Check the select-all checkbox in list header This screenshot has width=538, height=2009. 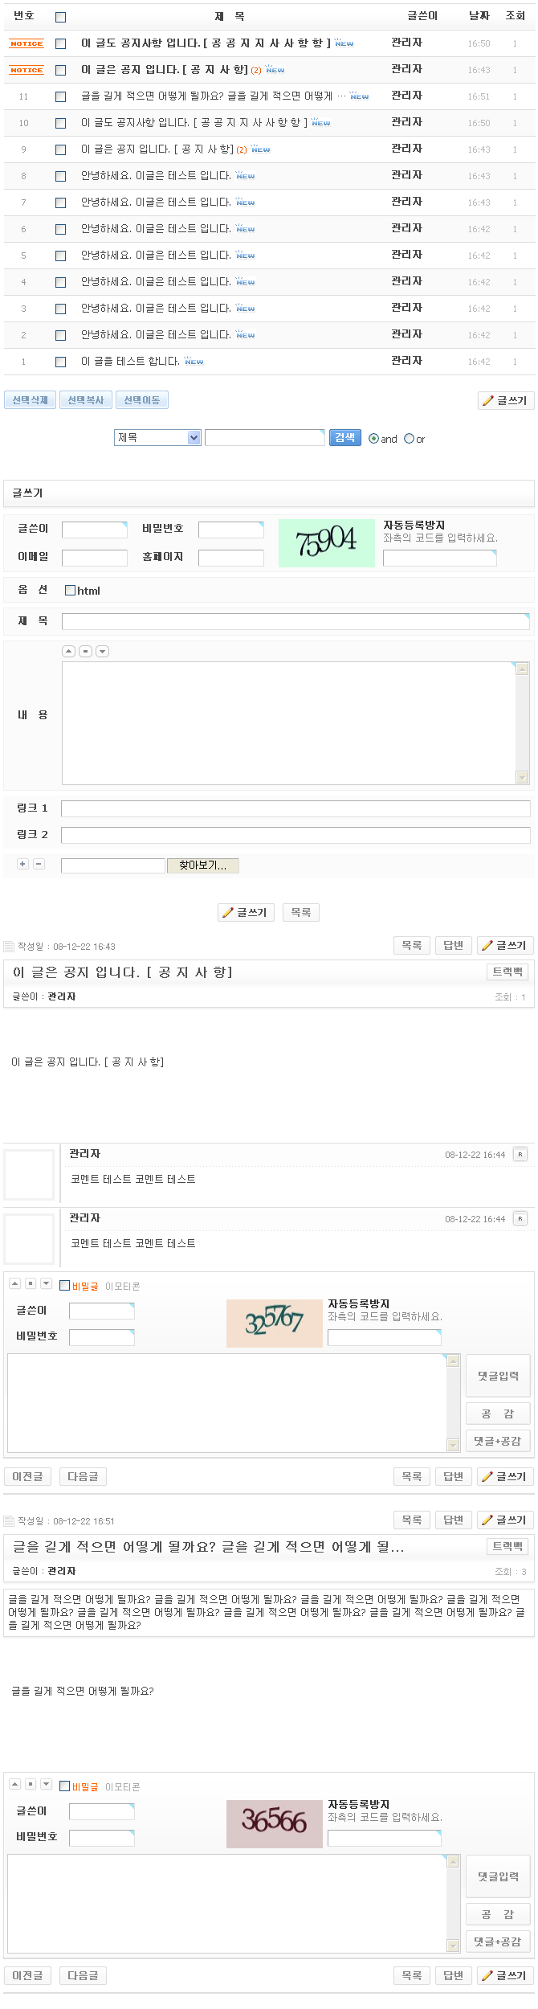click(x=60, y=17)
